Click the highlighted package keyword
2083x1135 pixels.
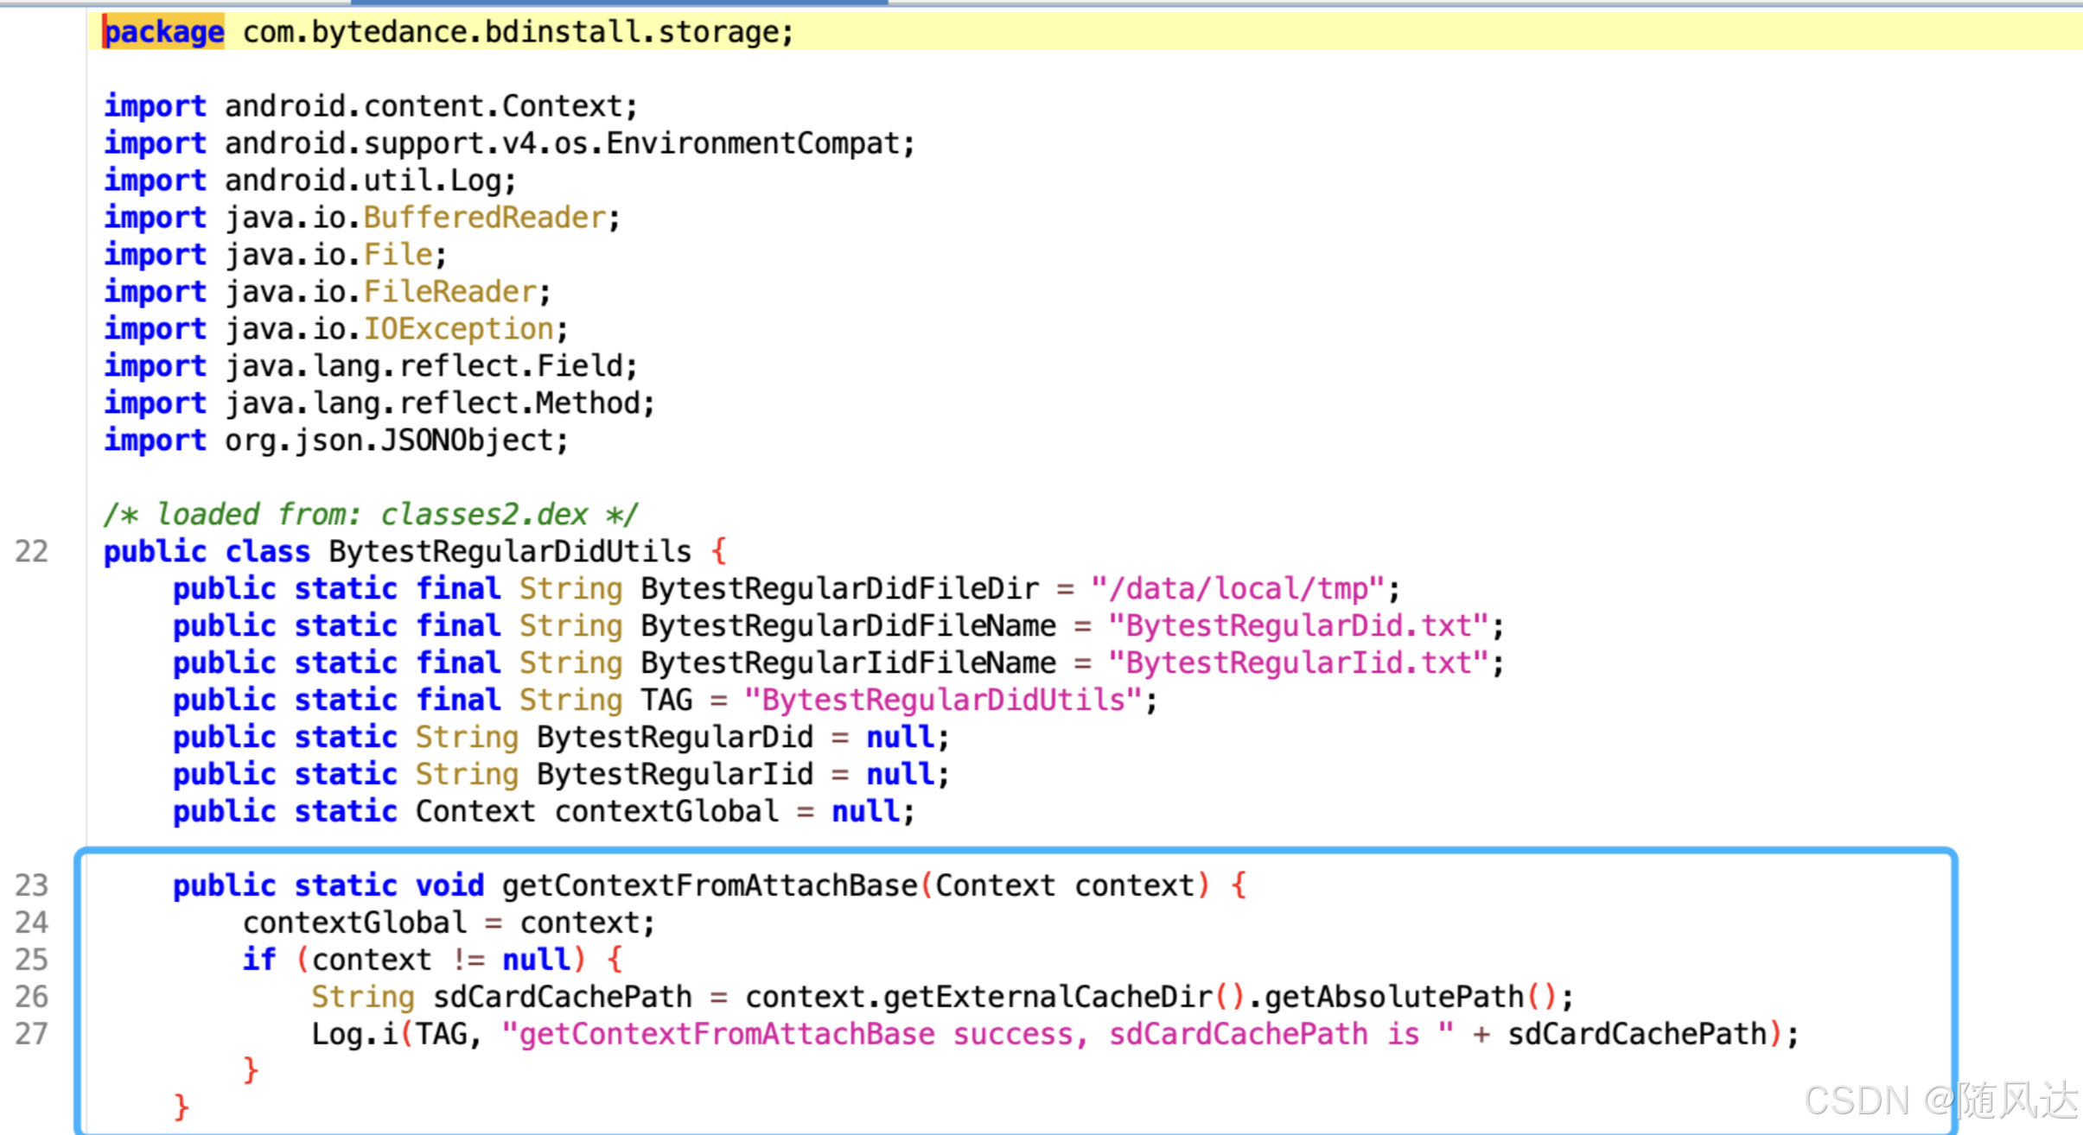coord(163,32)
